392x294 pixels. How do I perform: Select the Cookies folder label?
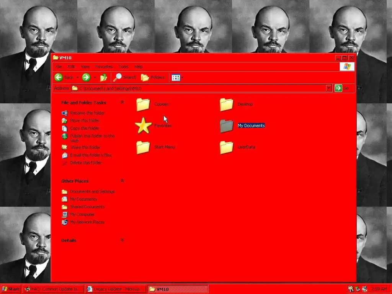(x=161, y=104)
